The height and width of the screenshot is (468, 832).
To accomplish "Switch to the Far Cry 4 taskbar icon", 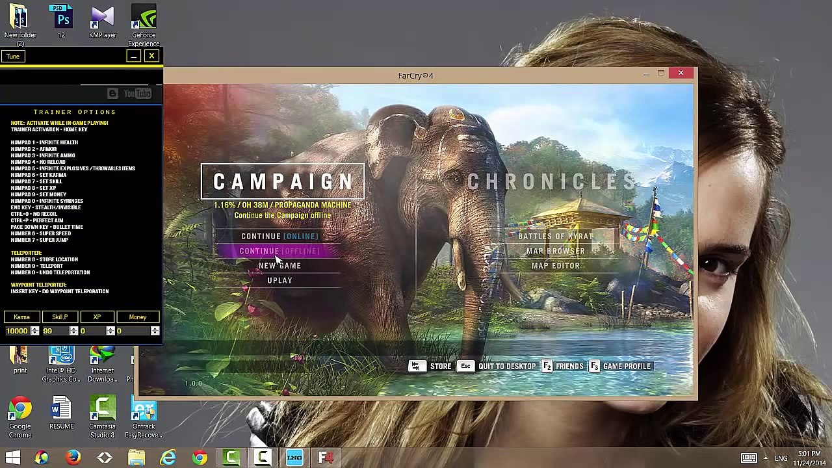I will (326, 458).
